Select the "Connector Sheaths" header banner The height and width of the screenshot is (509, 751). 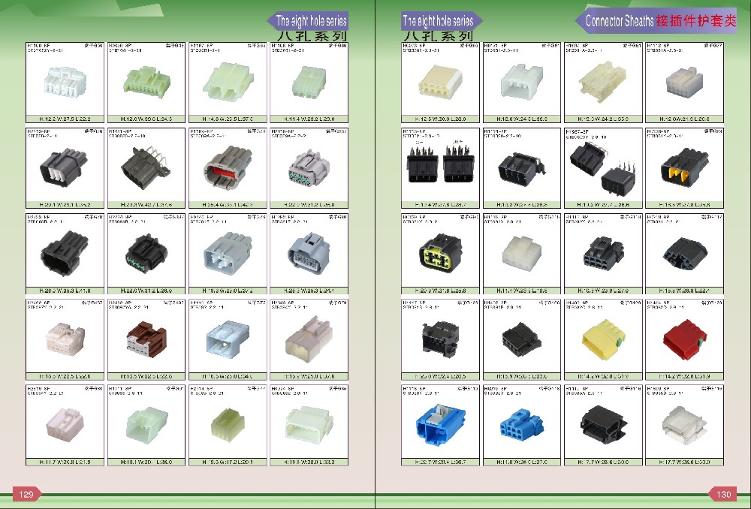657,20
